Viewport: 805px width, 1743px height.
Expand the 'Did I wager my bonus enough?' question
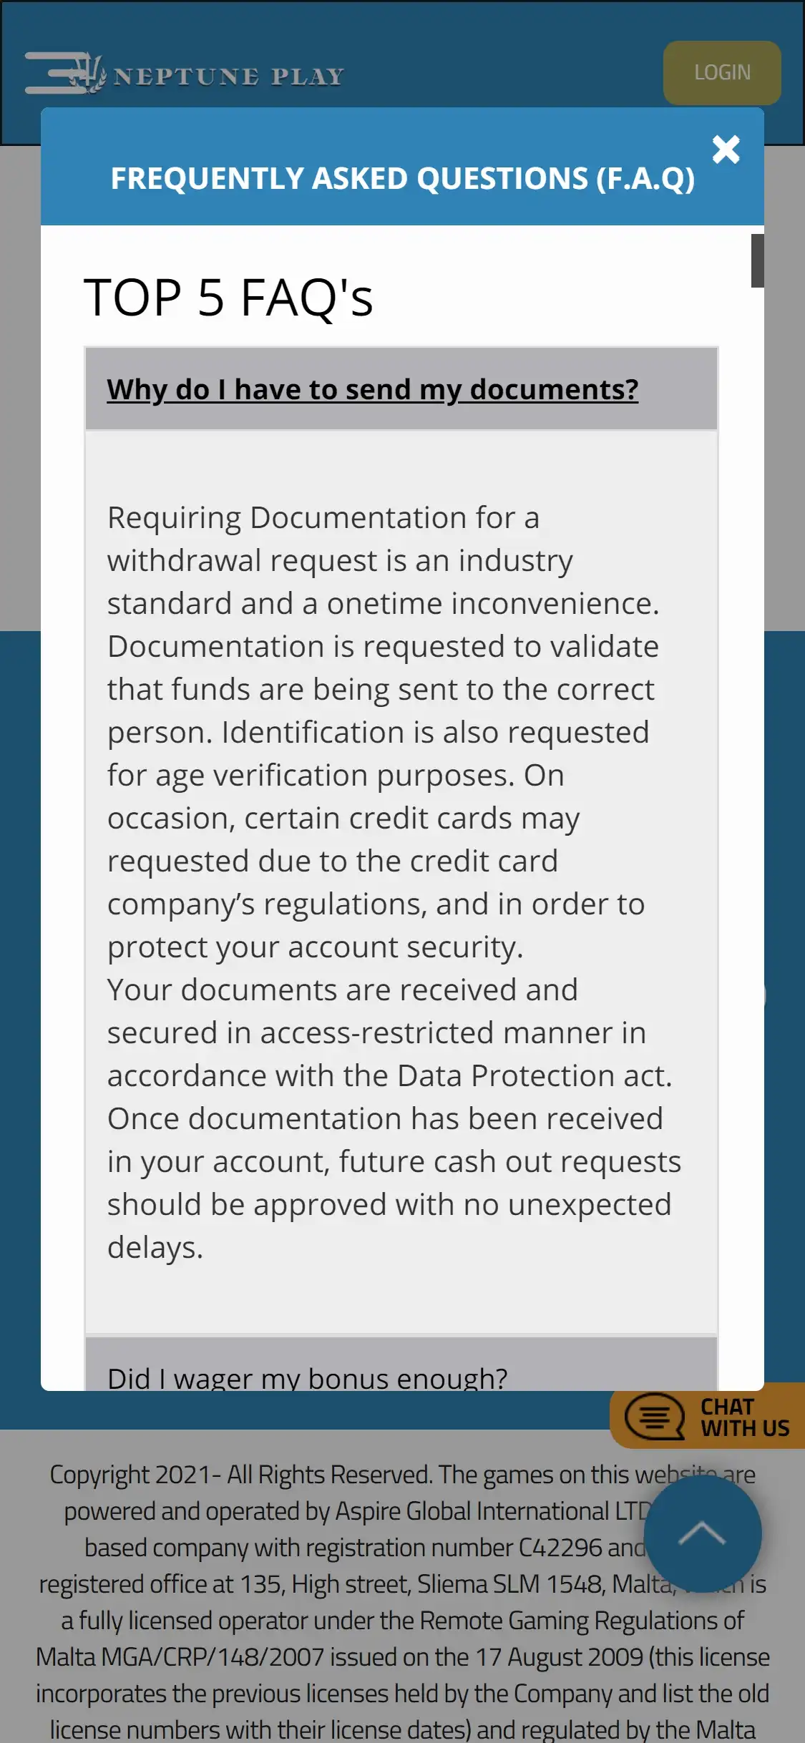coord(307,1377)
